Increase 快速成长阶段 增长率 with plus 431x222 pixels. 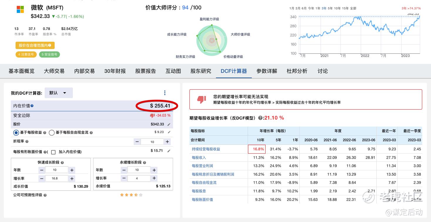tap(72, 179)
